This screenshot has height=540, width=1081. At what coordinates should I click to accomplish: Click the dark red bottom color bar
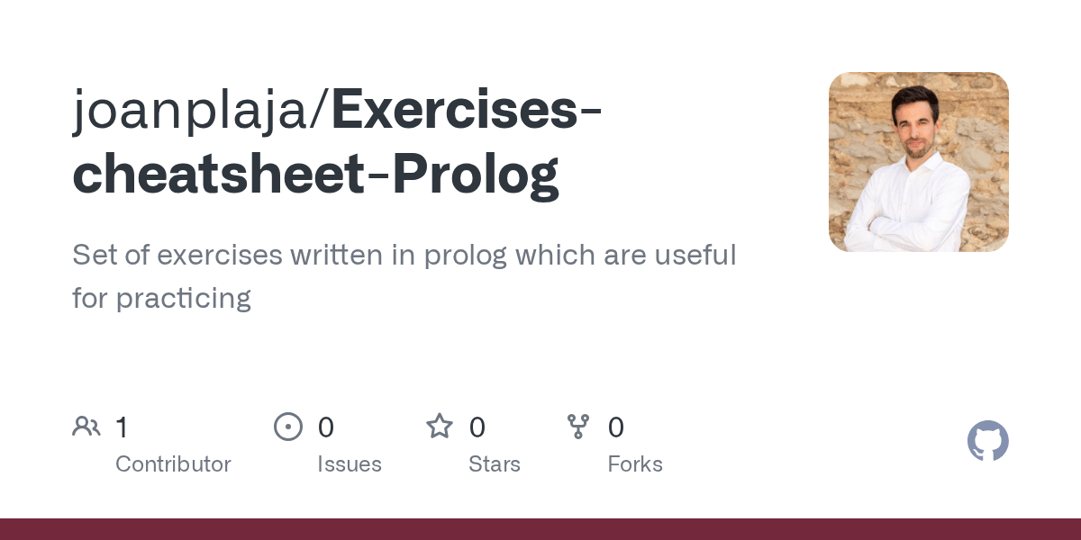[540, 529]
